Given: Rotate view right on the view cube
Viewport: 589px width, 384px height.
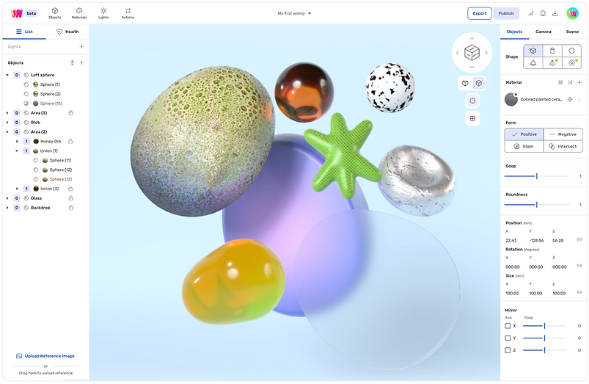Looking at the screenshot, I should pyautogui.click(x=486, y=53).
